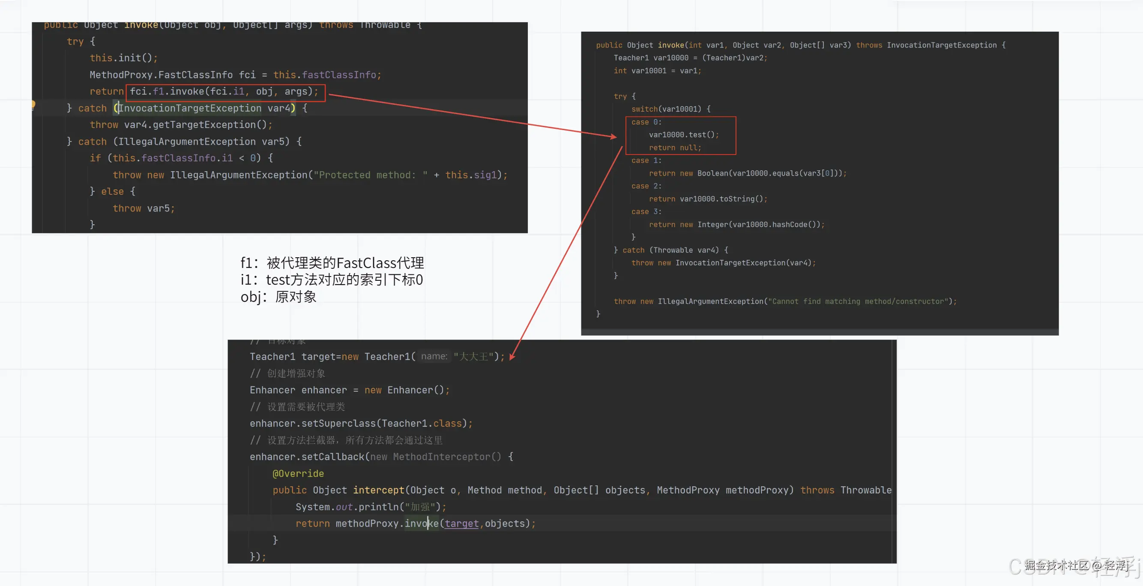Click the obj annotation text line
1143x586 pixels.
[278, 297]
